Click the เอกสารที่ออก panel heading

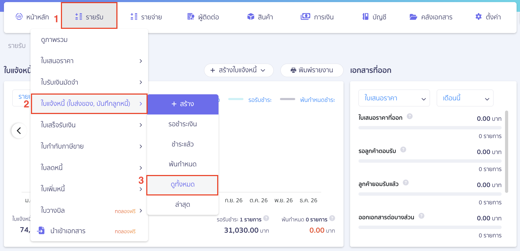pos(371,70)
